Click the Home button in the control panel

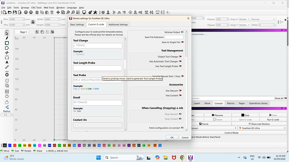tap(204, 124)
